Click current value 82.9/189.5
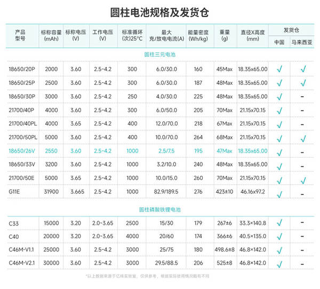This screenshot has height=289, width=320. click(166, 192)
